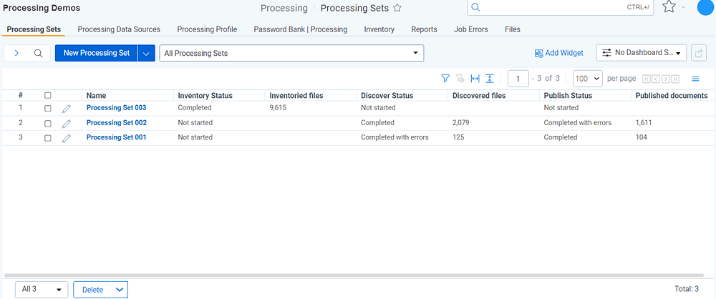Open the grid options hamburger menu
This screenshot has height=299, width=716.
point(695,79)
